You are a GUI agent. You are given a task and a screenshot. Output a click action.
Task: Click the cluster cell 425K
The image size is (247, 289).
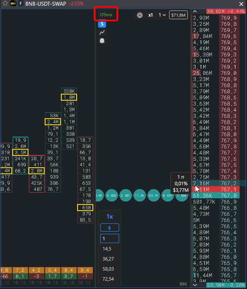(36, 183)
